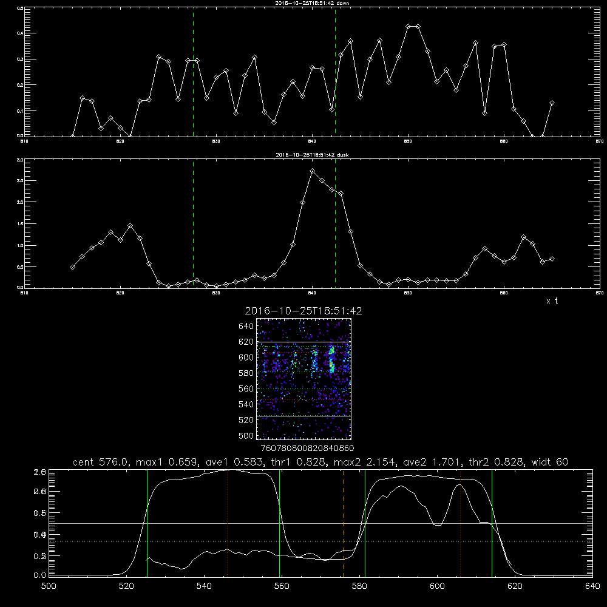Click the bottom plot x-axis label 580
607x607 pixels.
[x=359, y=586]
